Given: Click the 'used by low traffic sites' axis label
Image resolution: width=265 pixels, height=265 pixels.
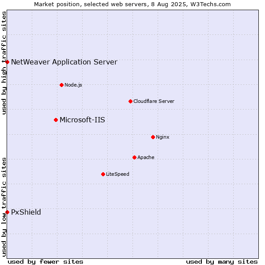Looking at the screenshot, I should [4, 207].
